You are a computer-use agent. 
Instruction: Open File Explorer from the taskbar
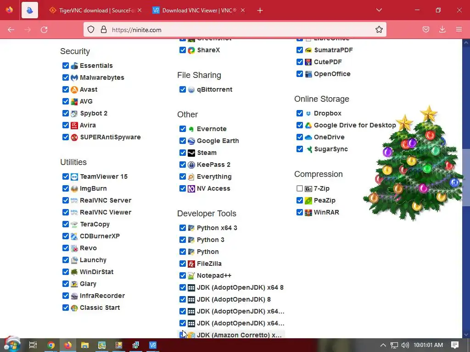[x=85, y=345]
